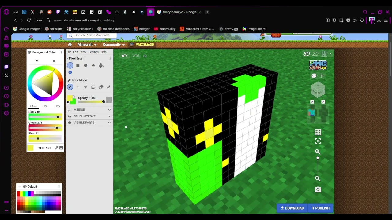Click the Red channel slider
The width and height of the screenshot is (392, 220).
(45, 117)
